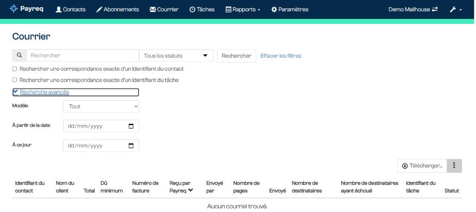Click the Effacer les filtres link
This screenshot has height=212, width=476.
[x=281, y=56]
